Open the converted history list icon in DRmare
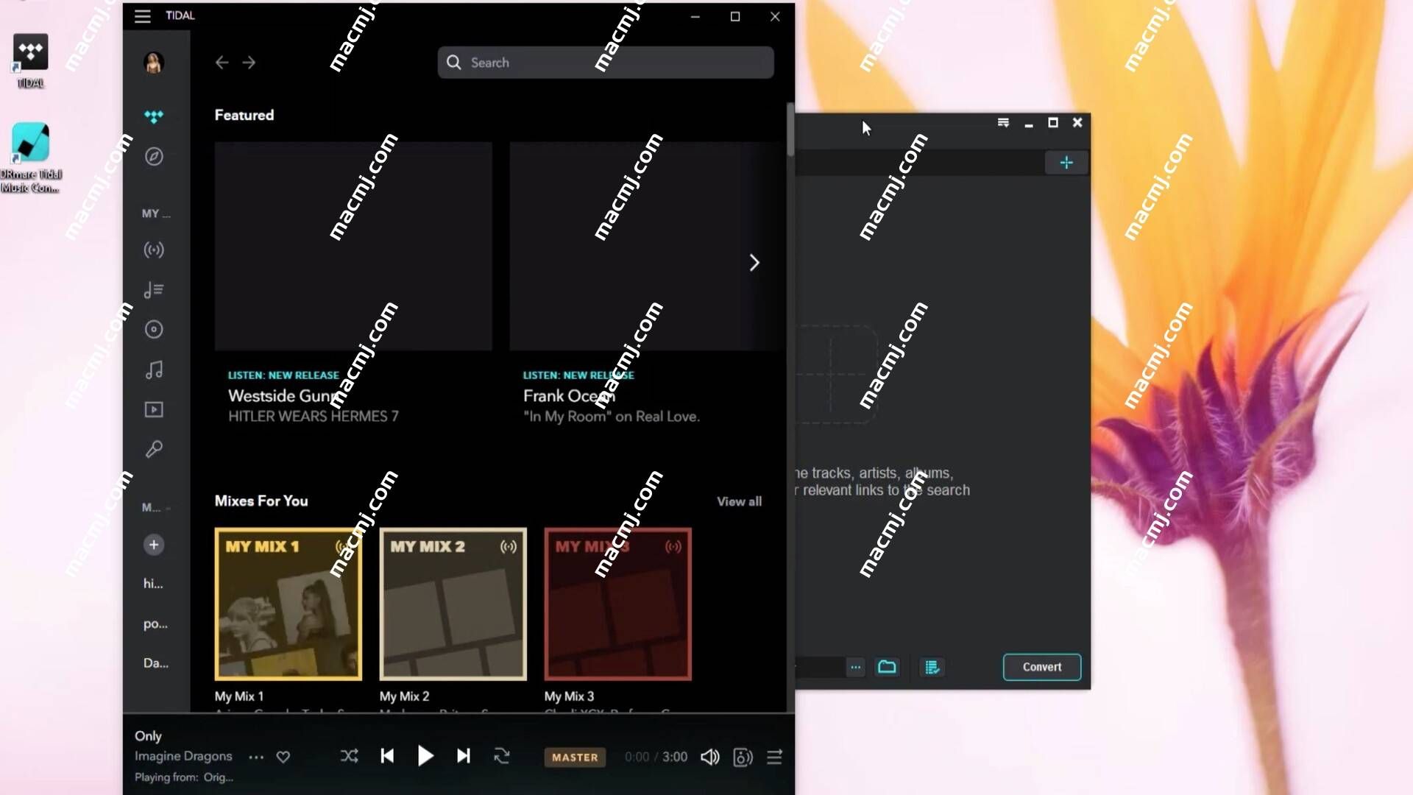 (932, 667)
